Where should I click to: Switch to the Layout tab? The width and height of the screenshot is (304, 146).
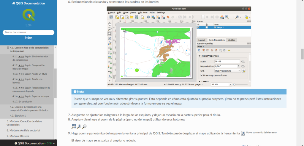pyautogui.click(x=202, y=40)
